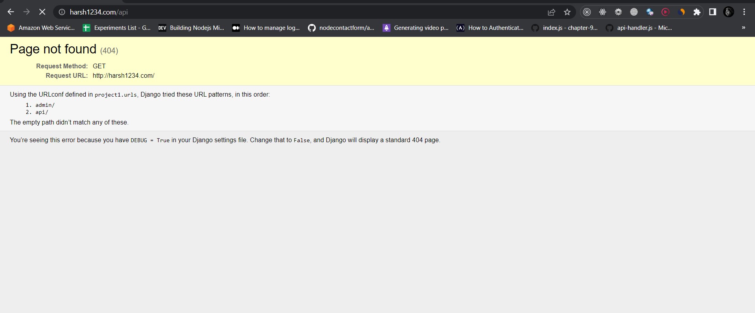
Task: Open How to manage log... bookmark
Action: pyautogui.click(x=266, y=28)
